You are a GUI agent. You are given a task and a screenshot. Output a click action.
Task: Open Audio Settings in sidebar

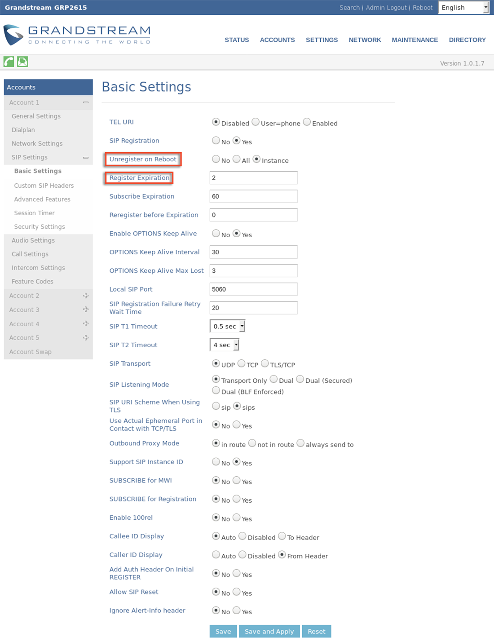[33, 240]
